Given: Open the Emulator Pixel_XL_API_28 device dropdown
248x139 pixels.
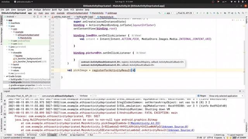Looking at the screenshot, I should [x=22, y=96].
